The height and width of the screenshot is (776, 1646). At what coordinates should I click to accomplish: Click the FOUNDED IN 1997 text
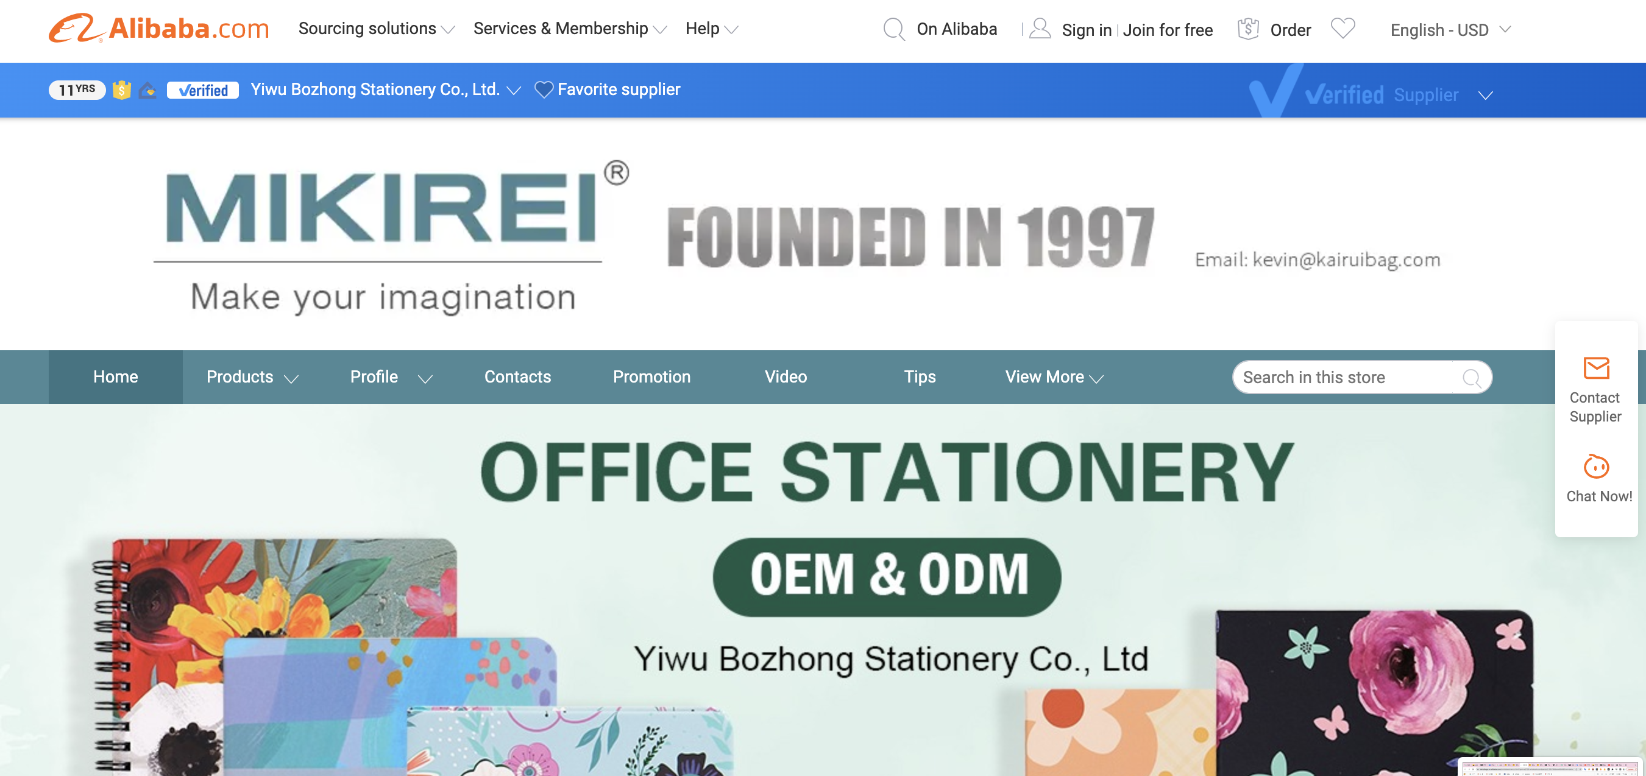click(x=910, y=237)
